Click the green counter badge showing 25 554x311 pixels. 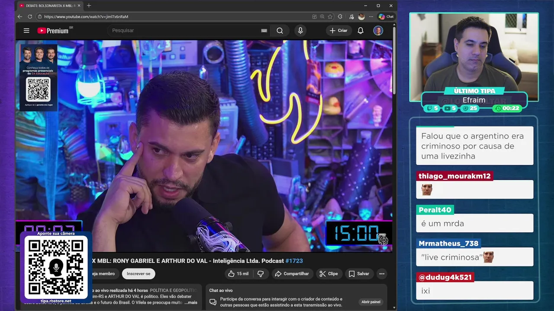pos(470,108)
